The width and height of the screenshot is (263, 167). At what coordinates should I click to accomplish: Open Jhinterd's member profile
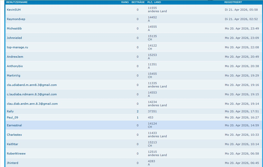[12, 163]
